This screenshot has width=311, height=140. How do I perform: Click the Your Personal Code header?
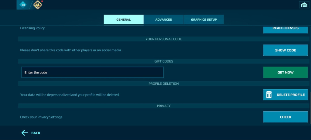164,39
